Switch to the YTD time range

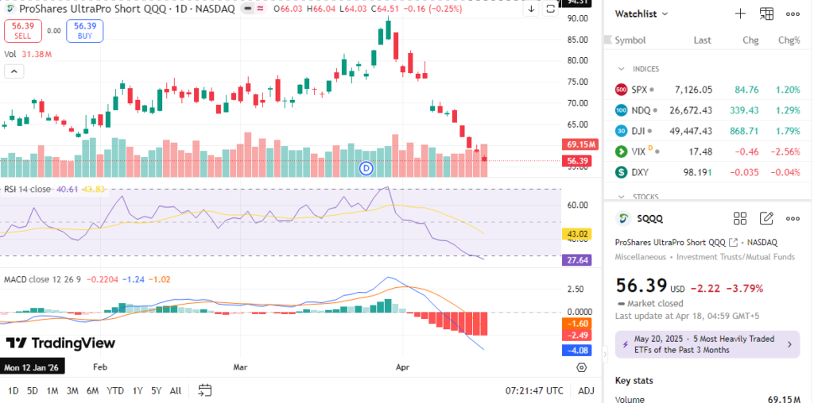115,390
